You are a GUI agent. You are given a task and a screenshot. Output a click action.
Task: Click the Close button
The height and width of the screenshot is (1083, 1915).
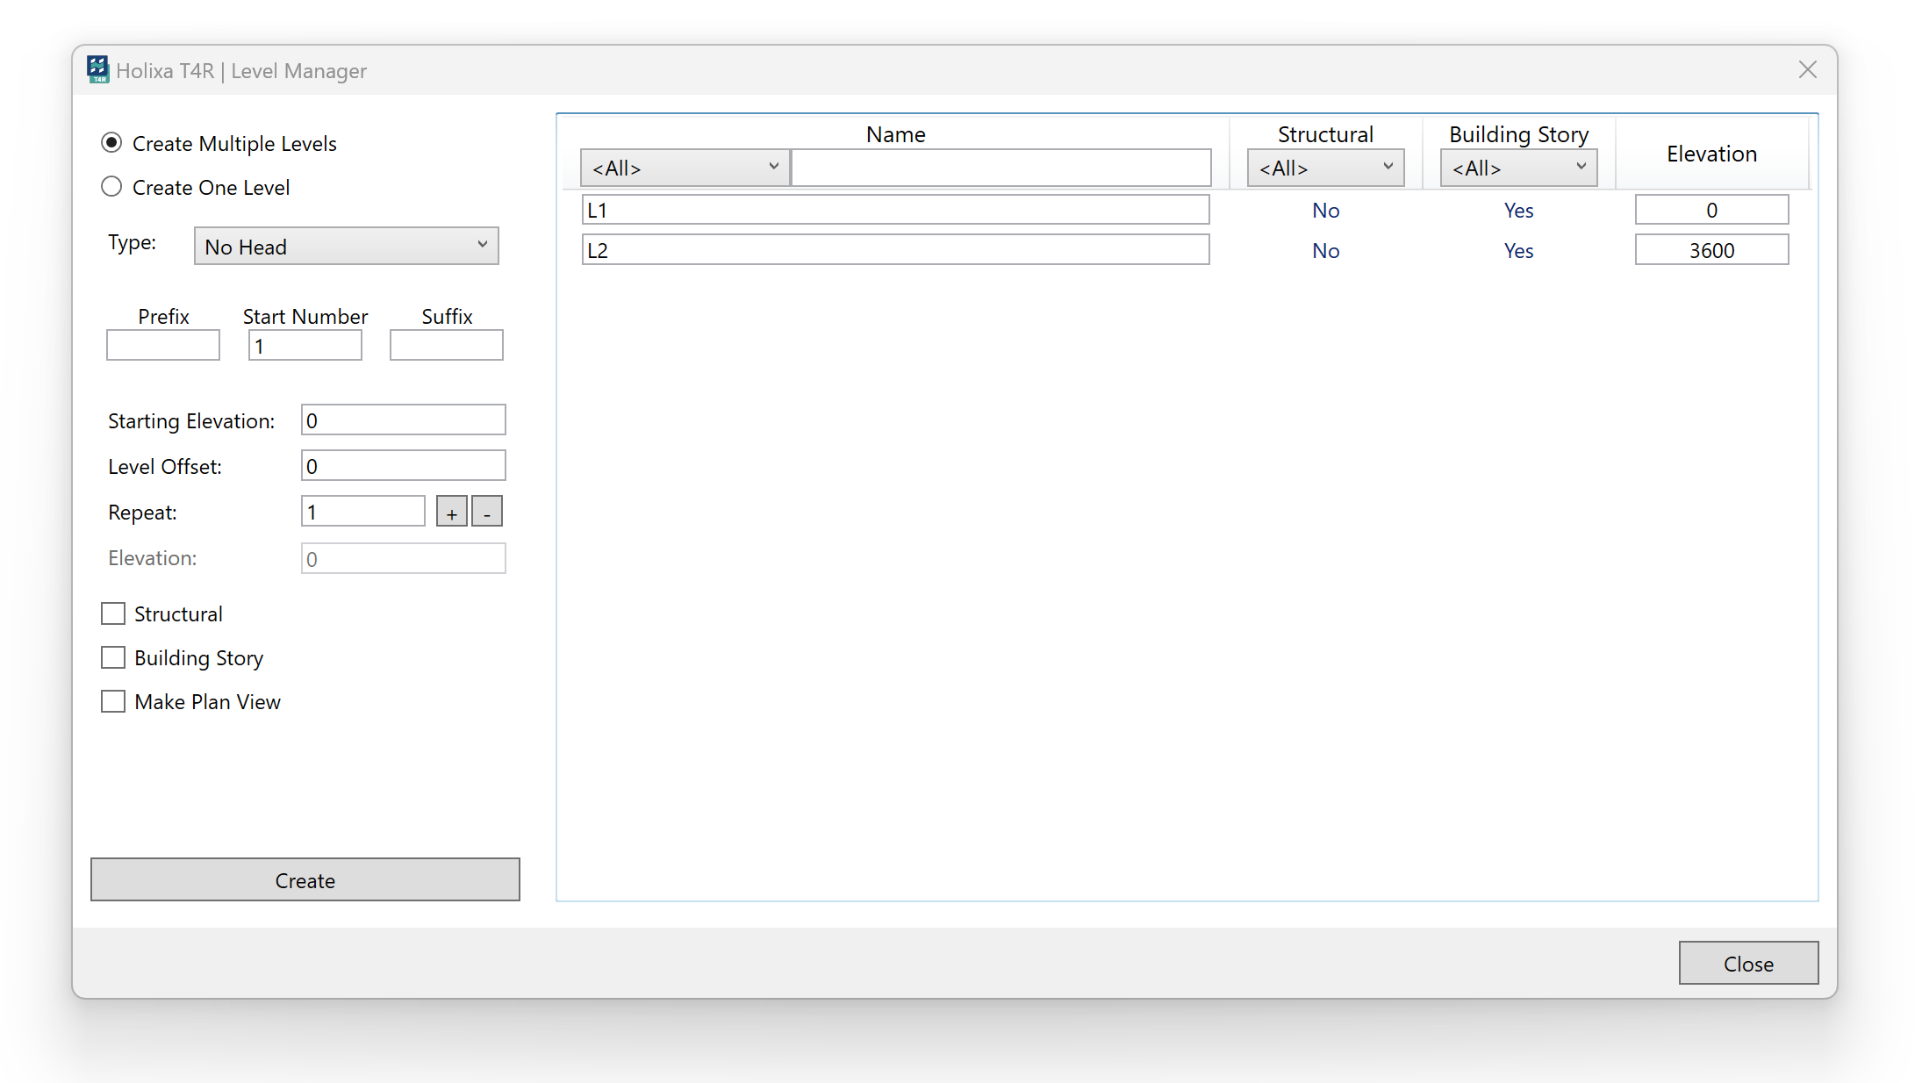click(1747, 964)
